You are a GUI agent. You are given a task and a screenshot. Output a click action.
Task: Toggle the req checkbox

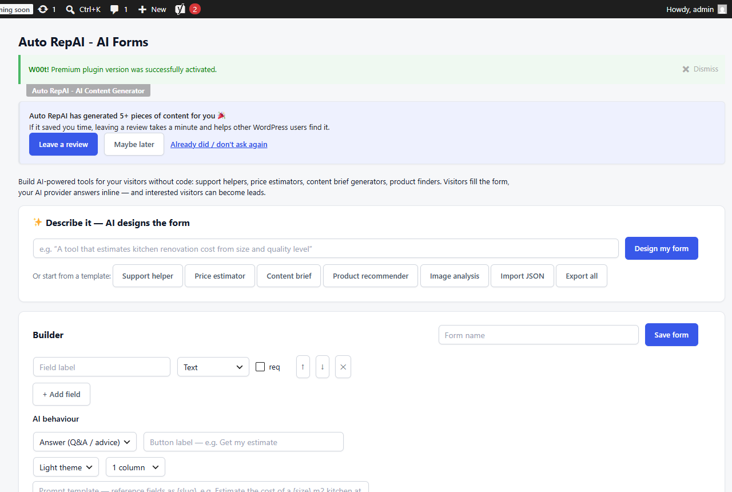pos(260,367)
